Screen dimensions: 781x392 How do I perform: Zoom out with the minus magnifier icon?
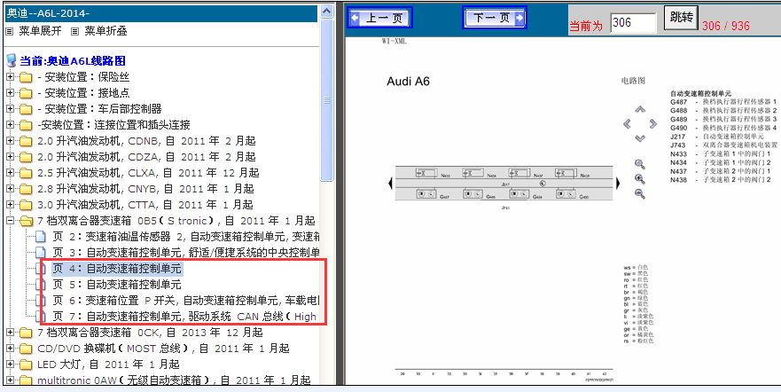click(x=640, y=193)
